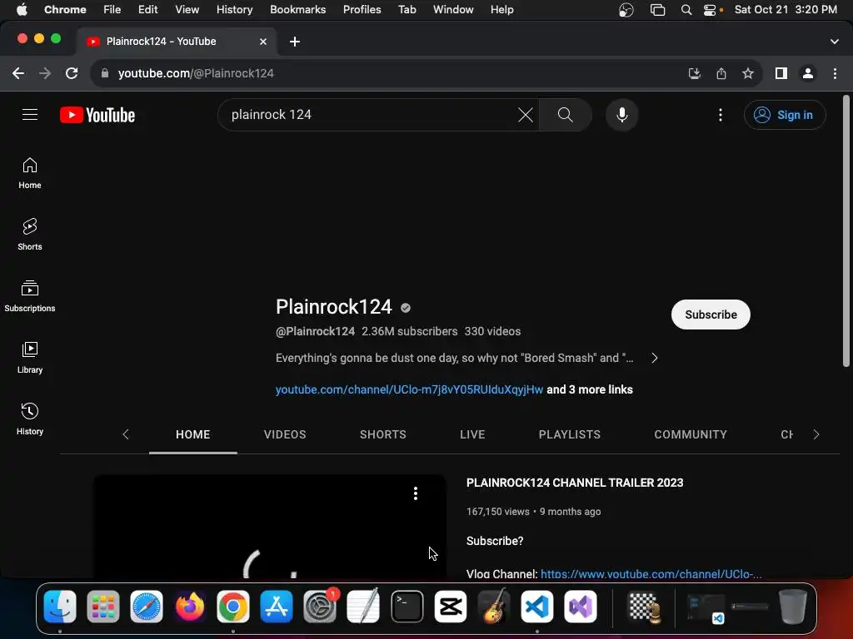
Task: Open Chrome three-dot menu
Action: click(x=835, y=73)
